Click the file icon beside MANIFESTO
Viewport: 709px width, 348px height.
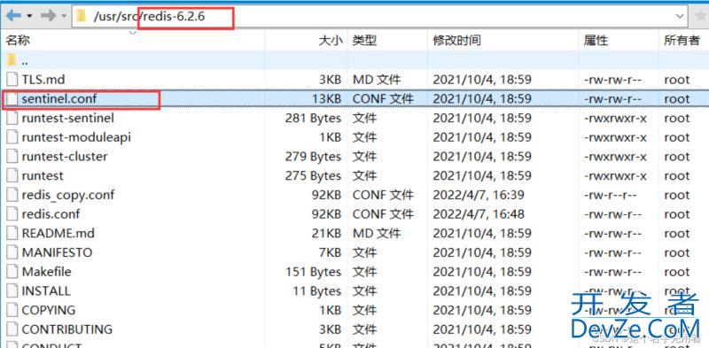click(x=12, y=252)
